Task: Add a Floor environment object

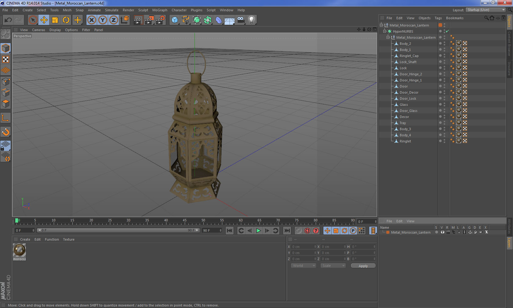Action: [230, 20]
